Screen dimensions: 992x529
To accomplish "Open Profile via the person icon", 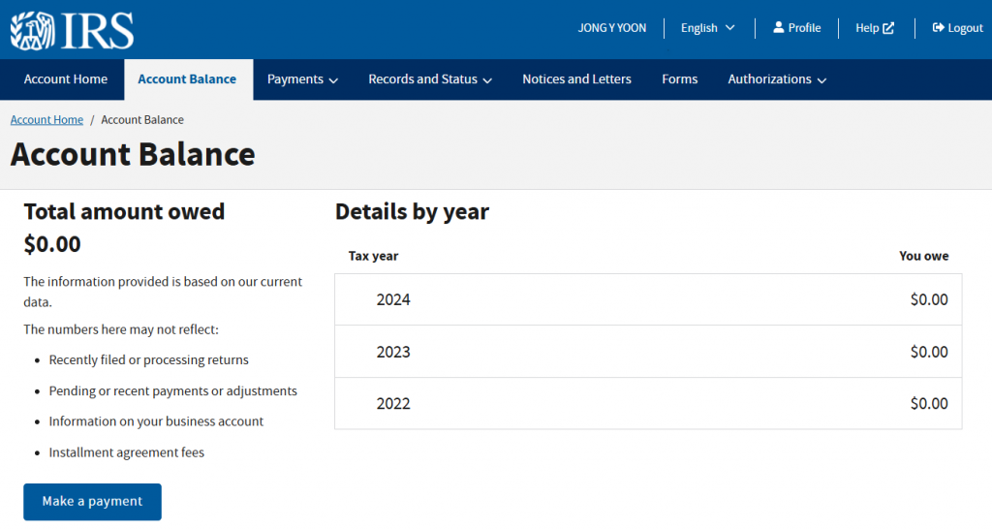I will point(779,28).
